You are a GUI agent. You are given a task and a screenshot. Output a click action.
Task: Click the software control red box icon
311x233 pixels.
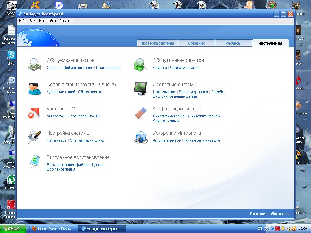[34, 113]
